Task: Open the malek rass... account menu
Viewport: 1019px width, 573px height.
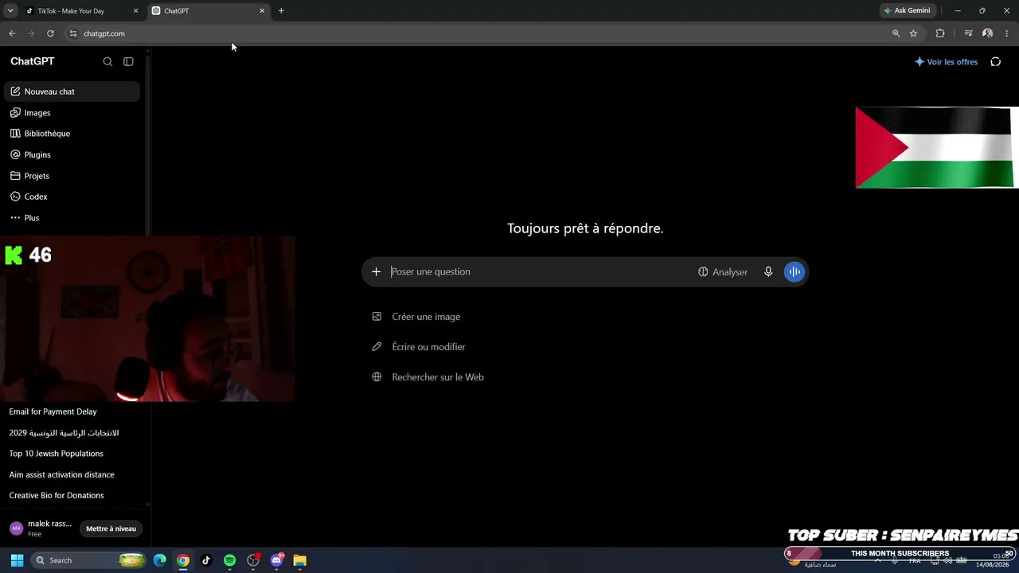Action: (x=41, y=528)
